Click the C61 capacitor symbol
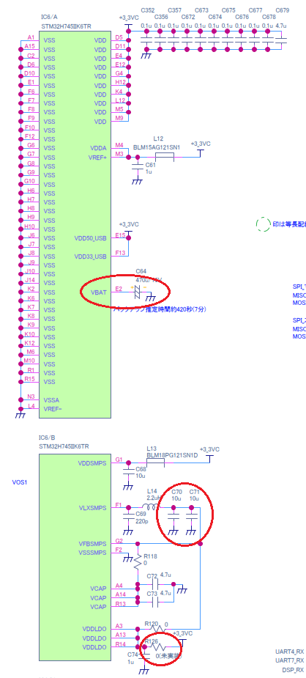The width and height of the screenshot is (306, 678). (x=138, y=166)
